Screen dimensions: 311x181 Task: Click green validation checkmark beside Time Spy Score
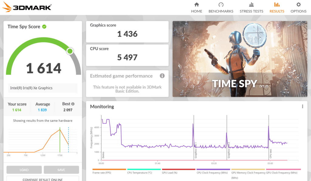tap(44, 26)
